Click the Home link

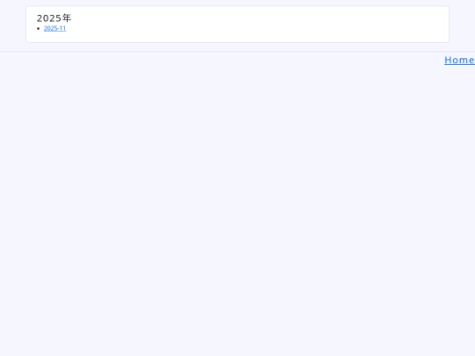click(x=459, y=60)
